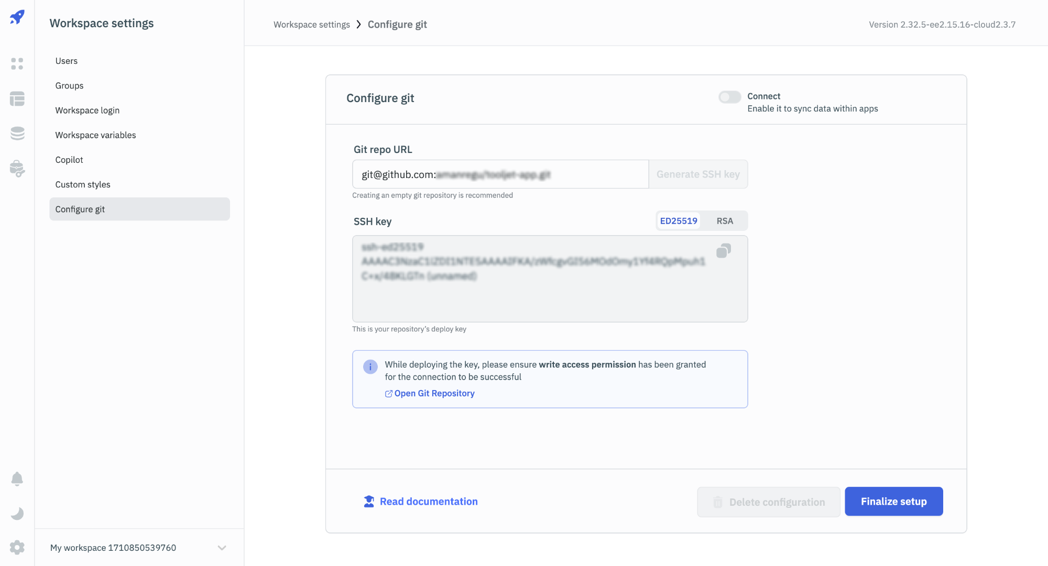
Task: Open the data sources stack icon
Action: pos(17,134)
